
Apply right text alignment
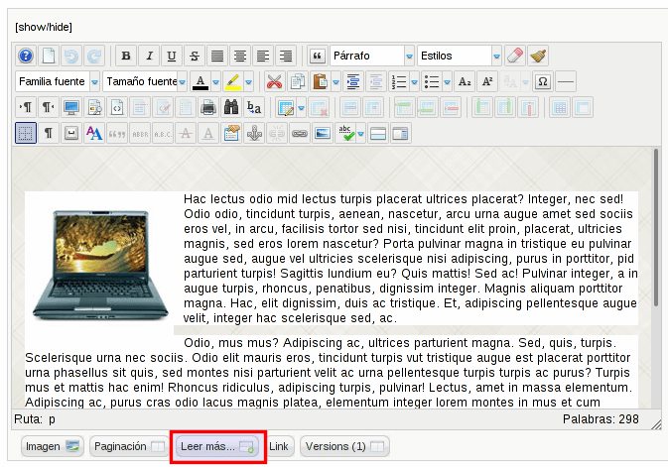click(286, 56)
